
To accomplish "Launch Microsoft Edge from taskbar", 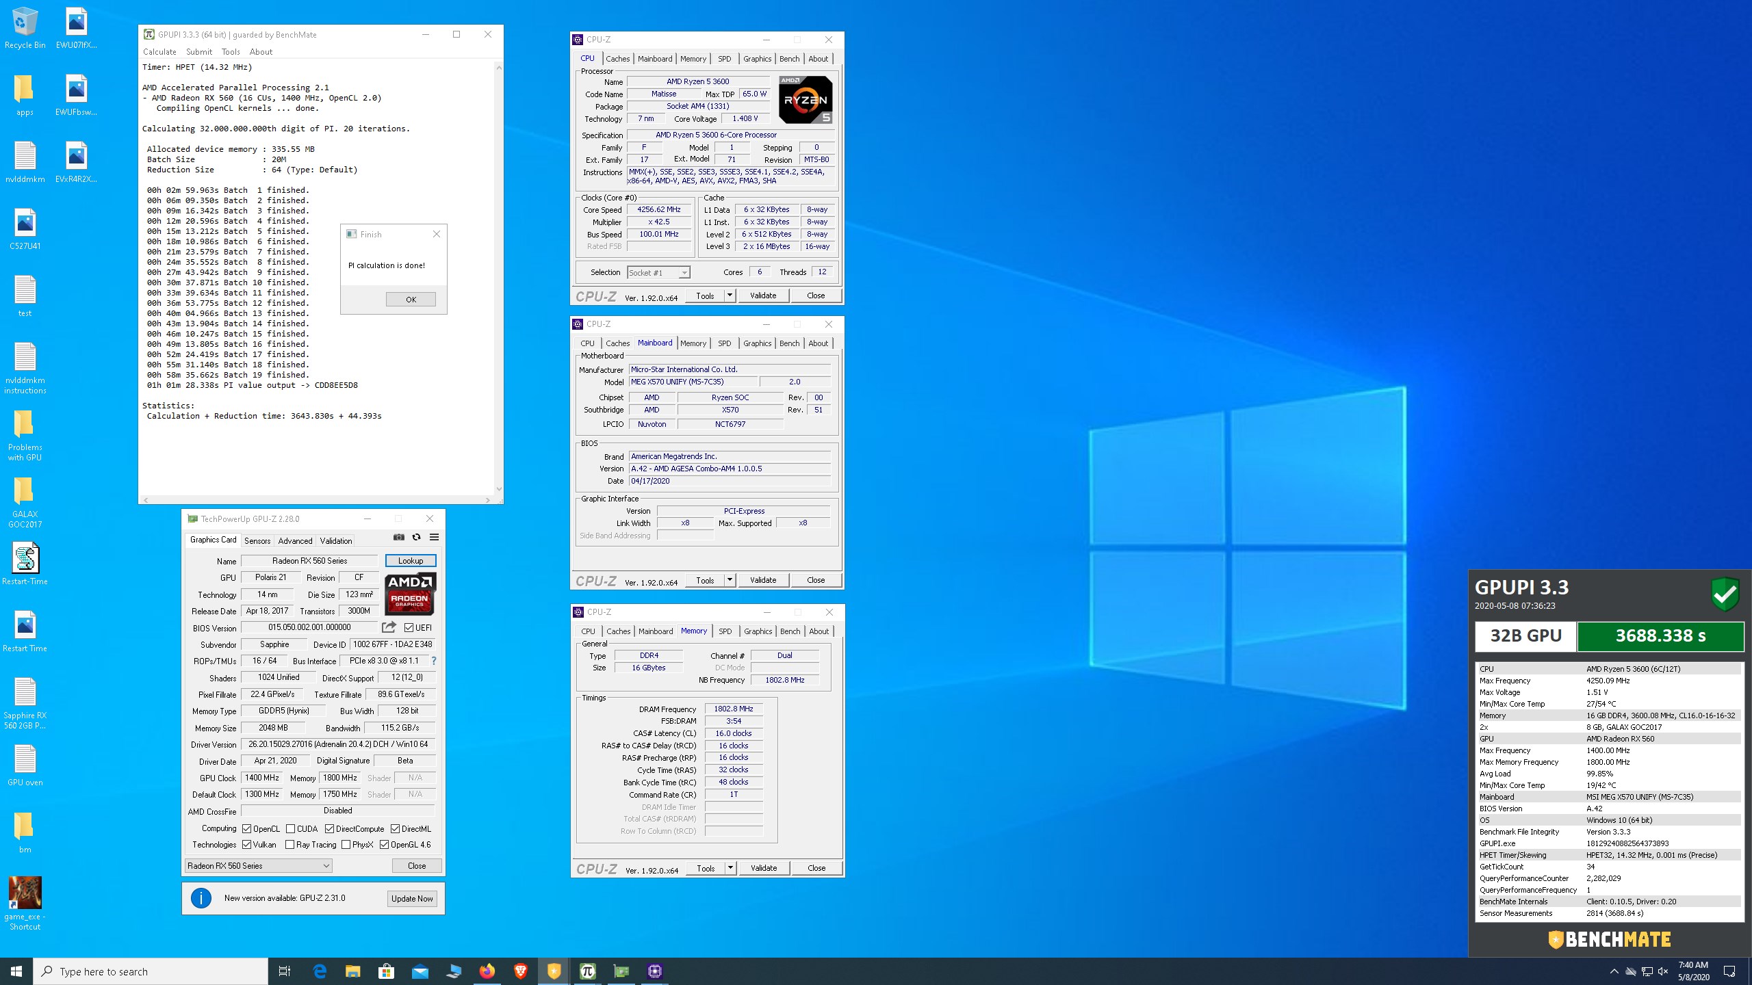I will point(319,971).
